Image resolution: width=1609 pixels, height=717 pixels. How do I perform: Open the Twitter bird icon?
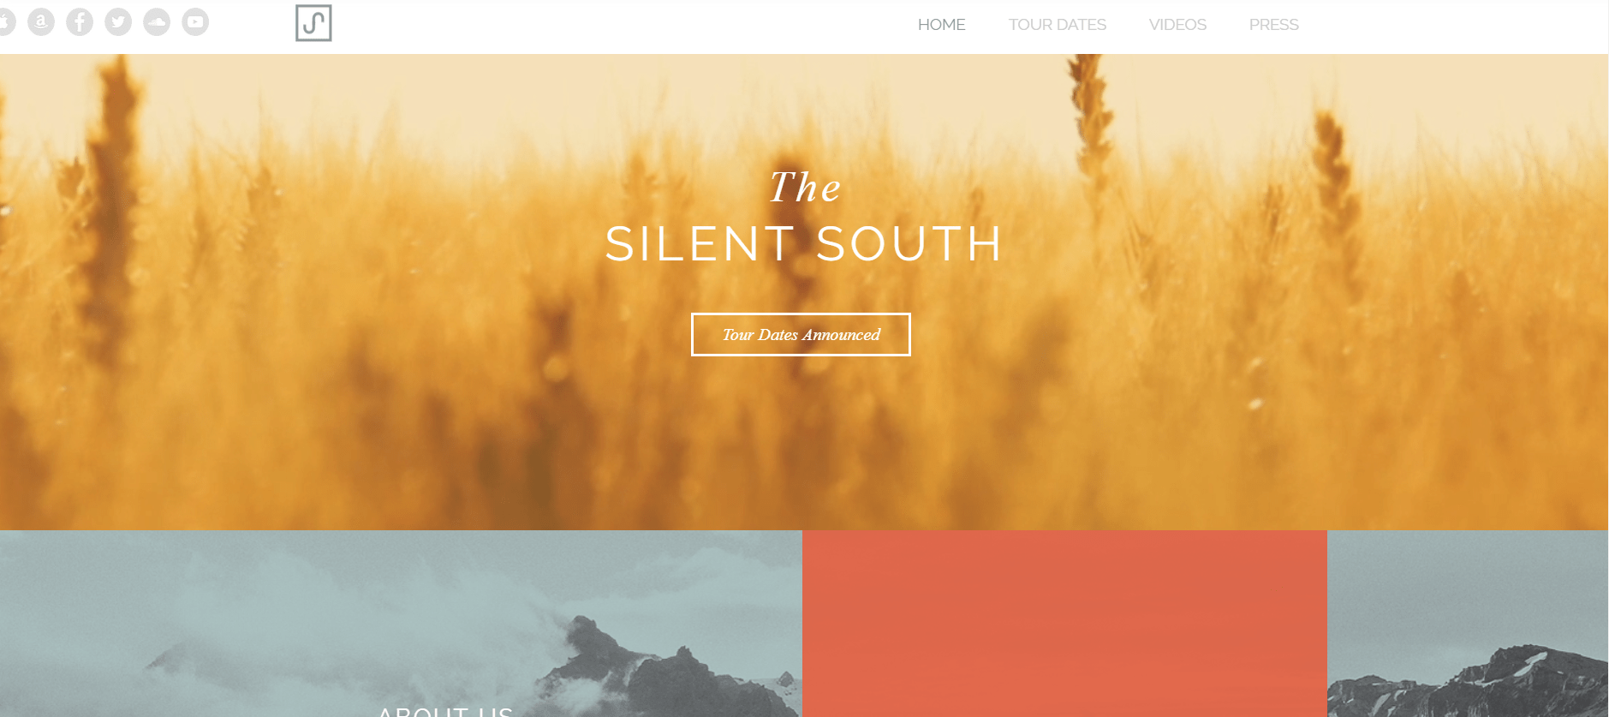coord(118,22)
